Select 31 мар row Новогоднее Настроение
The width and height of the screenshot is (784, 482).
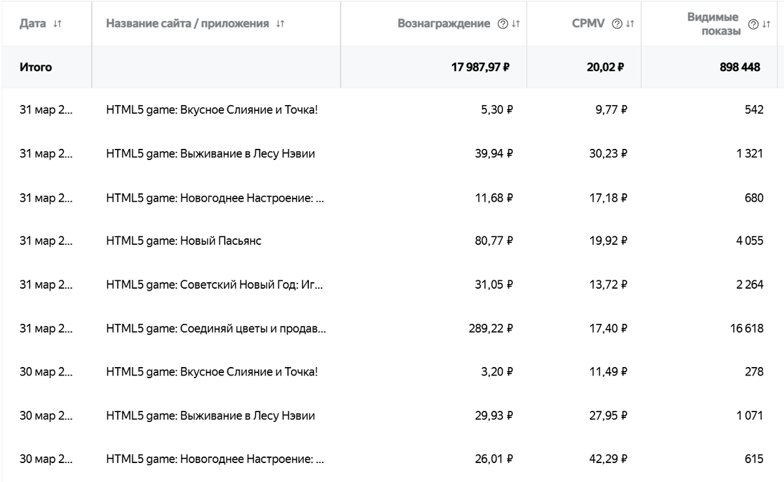click(392, 197)
